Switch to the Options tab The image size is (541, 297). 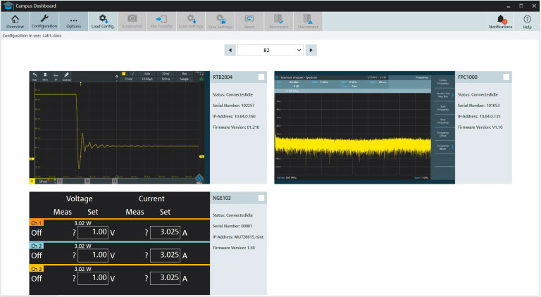tap(74, 21)
